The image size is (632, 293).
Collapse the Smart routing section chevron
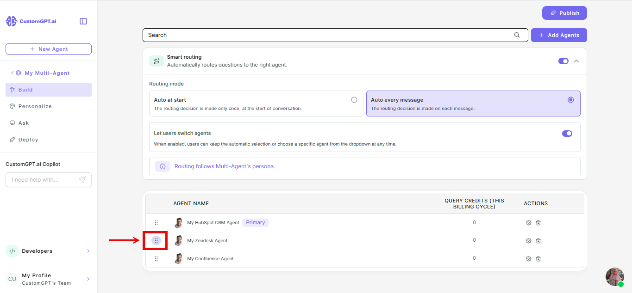click(x=576, y=61)
